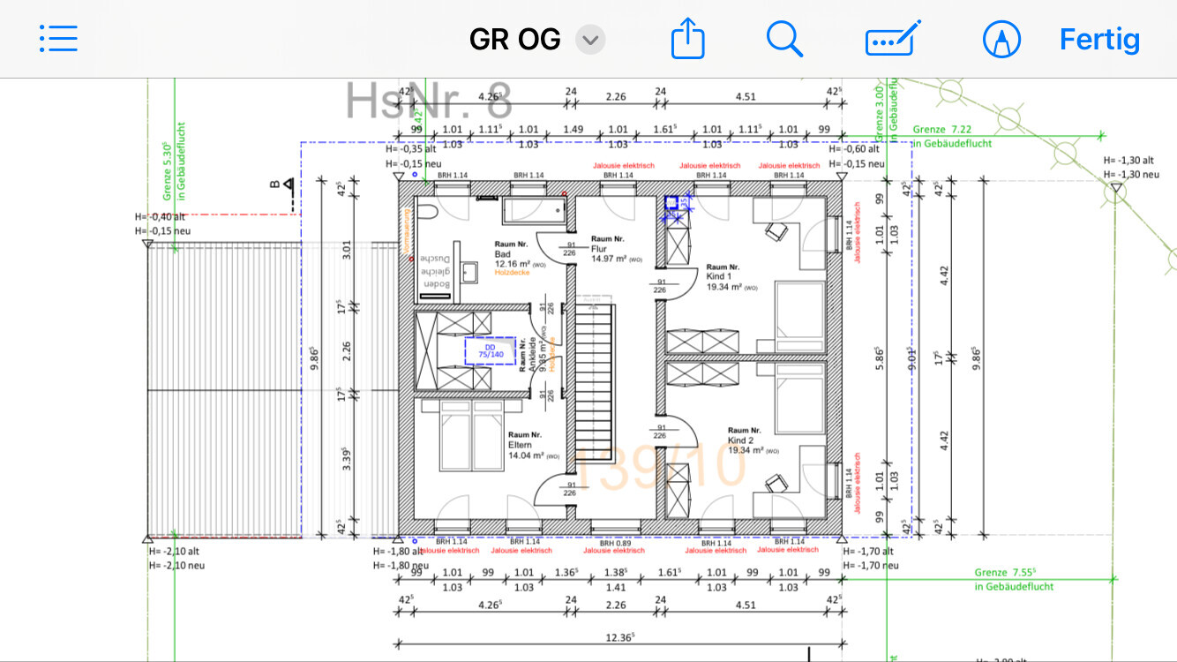Click the HsNr. 8 heading text

pyautogui.click(x=428, y=101)
